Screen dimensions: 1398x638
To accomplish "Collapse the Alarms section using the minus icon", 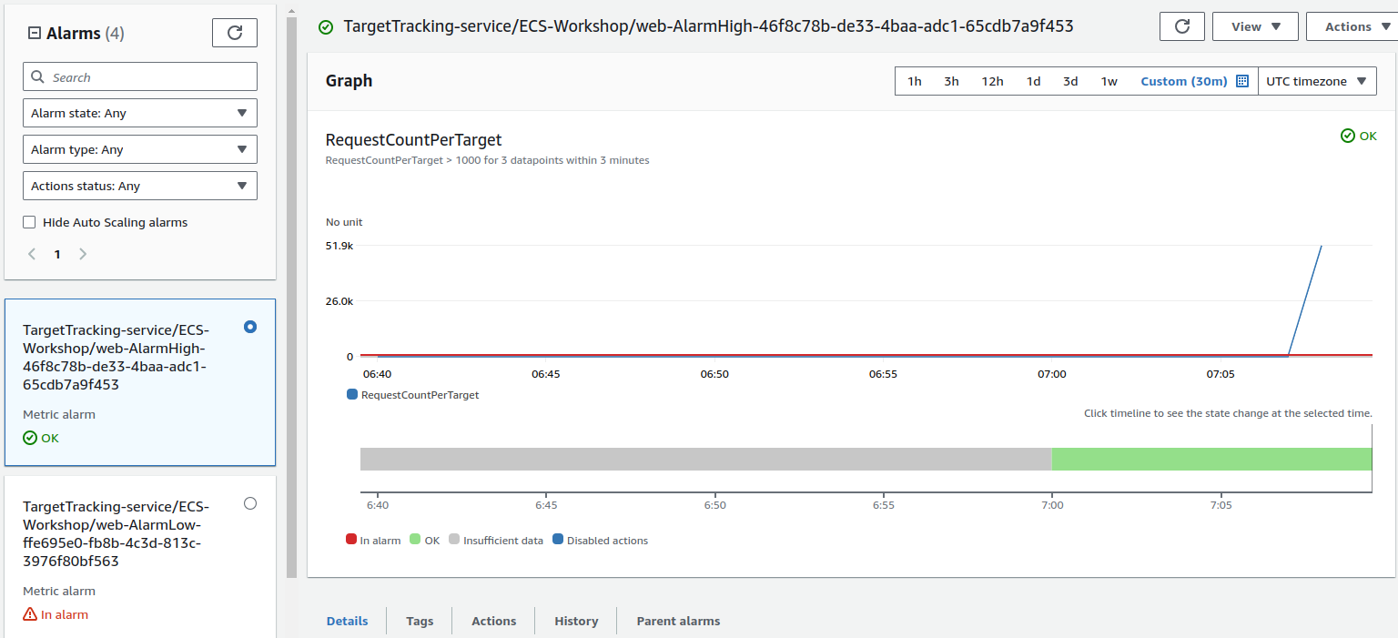I will tap(35, 34).
